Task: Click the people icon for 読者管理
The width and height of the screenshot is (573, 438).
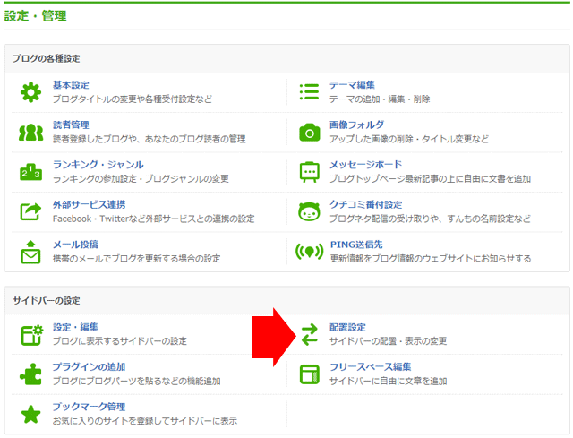Action: pos(31,132)
